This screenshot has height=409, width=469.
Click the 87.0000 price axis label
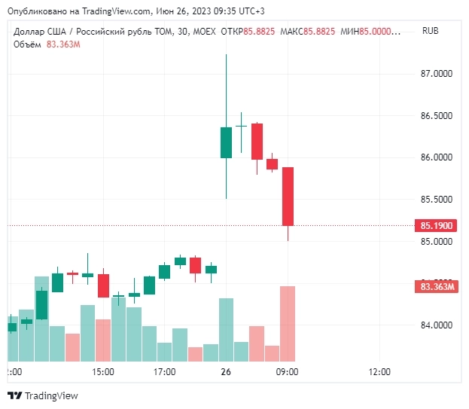coord(436,74)
